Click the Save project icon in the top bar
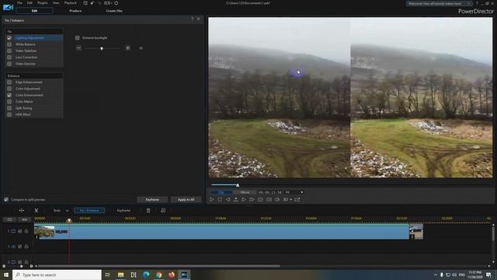 pos(85,3)
